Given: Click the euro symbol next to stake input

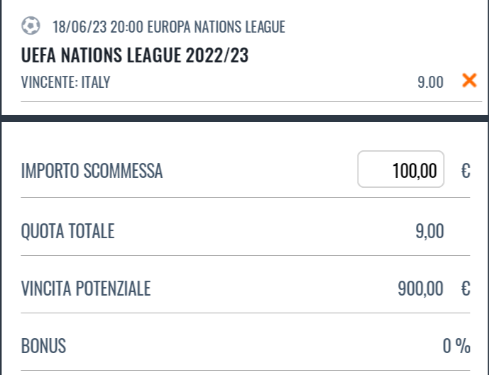Looking at the screenshot, I should click(465, 170).
